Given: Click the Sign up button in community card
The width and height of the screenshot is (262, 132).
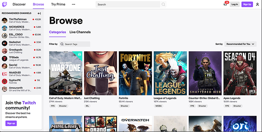Looking at the screenshot, I should click(11, 123).
